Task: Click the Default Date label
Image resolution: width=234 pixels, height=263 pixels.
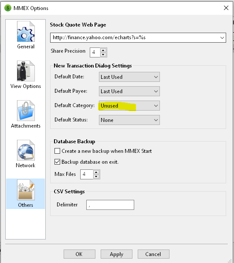Action: coord(69,77)
